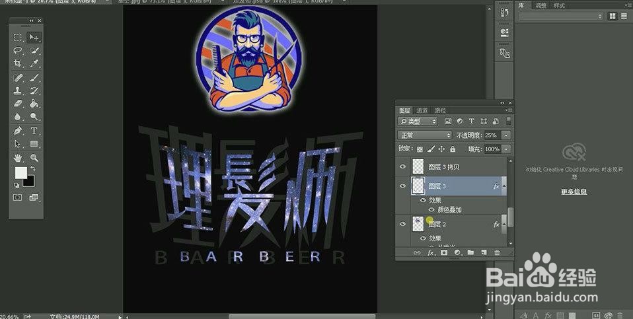This screenshot has height=319, width=633.
Task: Change the screen mode
Action: pyautogui.click(x=34, y=197)
